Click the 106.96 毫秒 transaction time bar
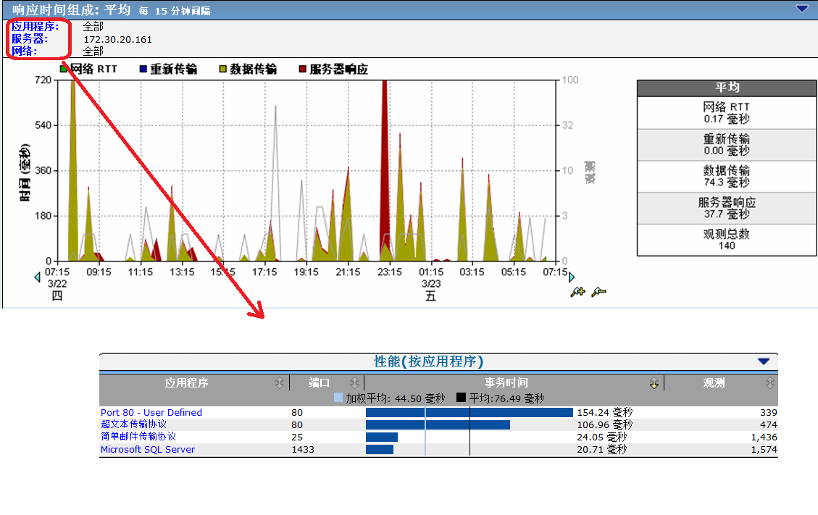Image resolution: width=818 pixels, height=515 pixels. (438, 424)
